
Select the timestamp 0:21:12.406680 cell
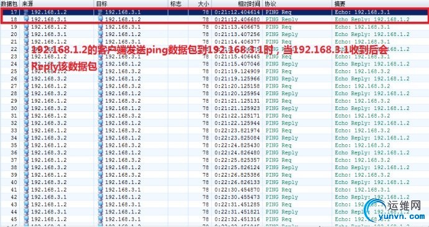point(237,19)
